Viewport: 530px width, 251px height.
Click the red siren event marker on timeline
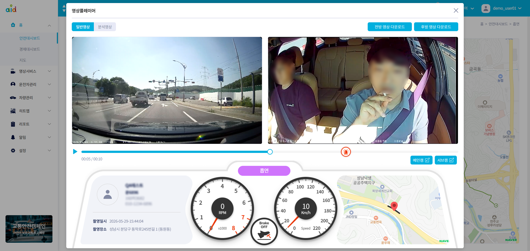346,152
